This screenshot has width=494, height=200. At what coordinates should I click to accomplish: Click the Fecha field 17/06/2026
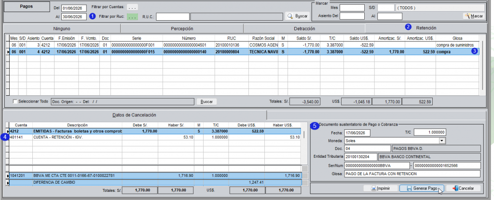click(357, 133)
